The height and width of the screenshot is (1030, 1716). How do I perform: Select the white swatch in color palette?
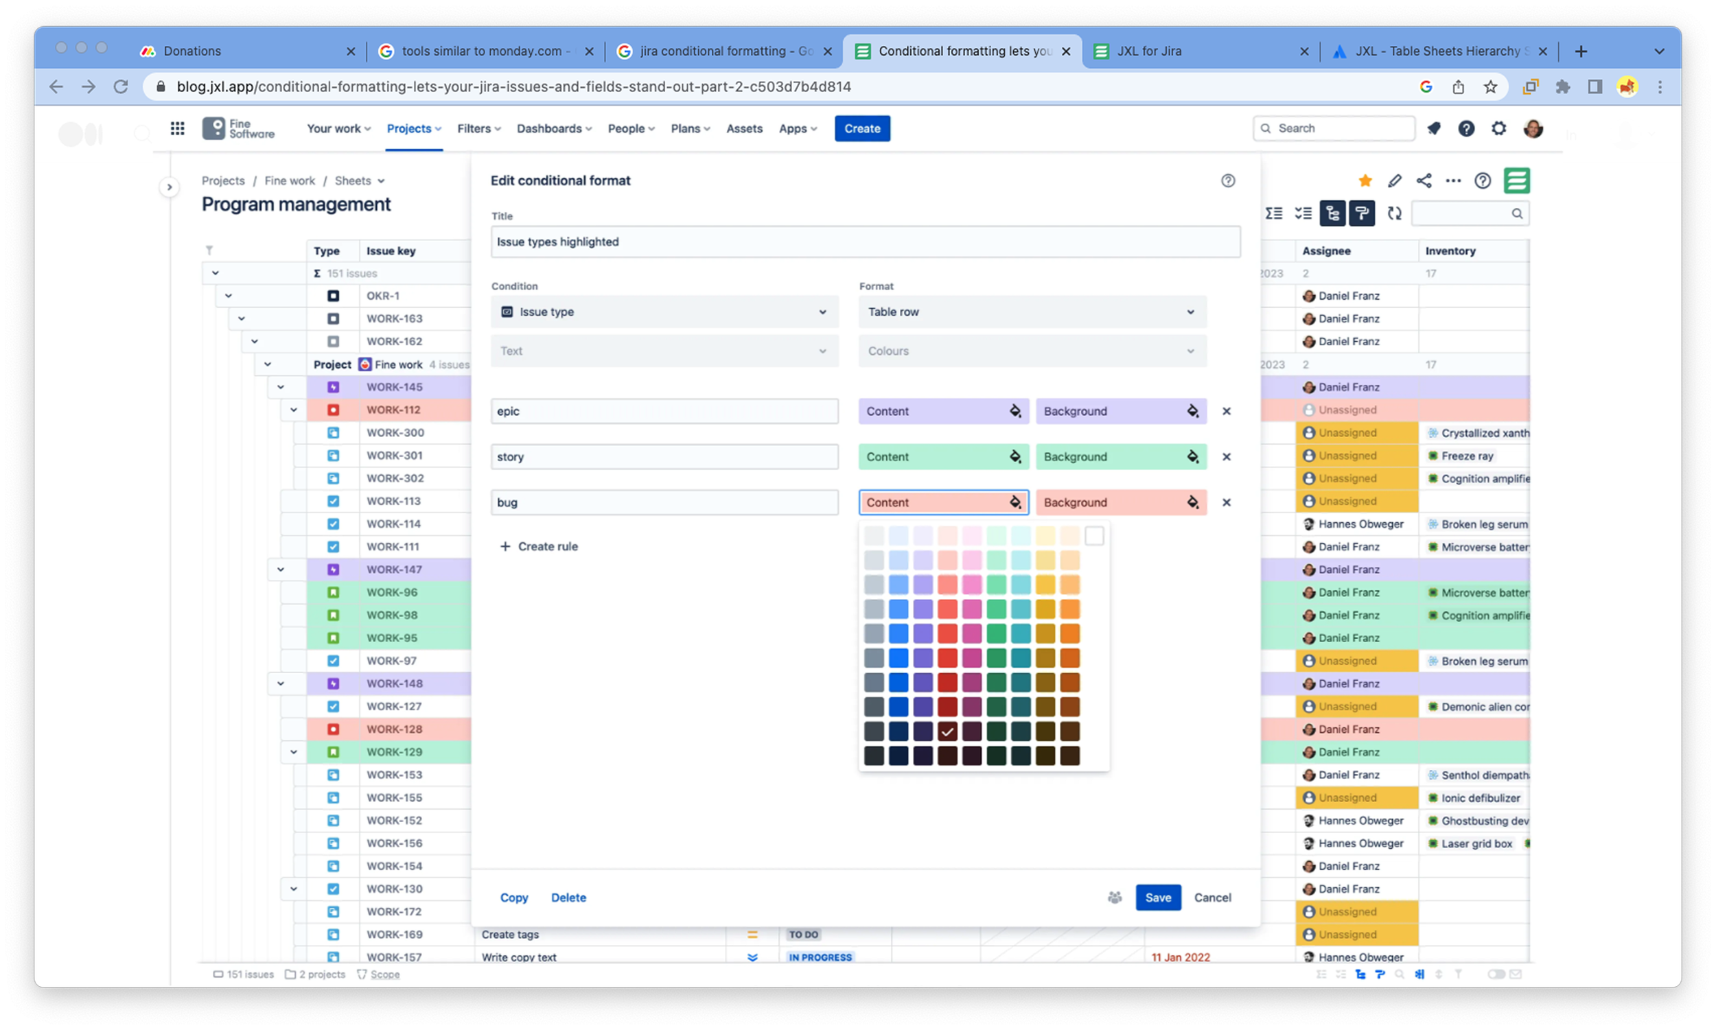1094,536
